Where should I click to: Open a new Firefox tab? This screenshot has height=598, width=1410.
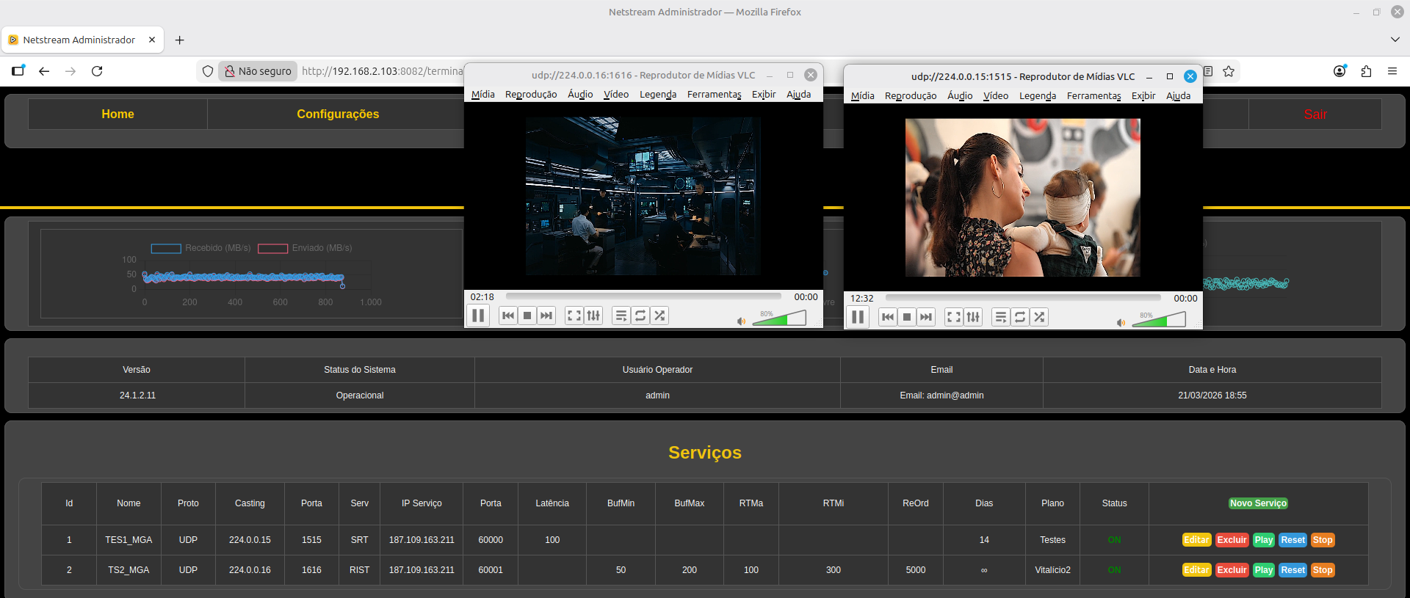click(179, 40)
